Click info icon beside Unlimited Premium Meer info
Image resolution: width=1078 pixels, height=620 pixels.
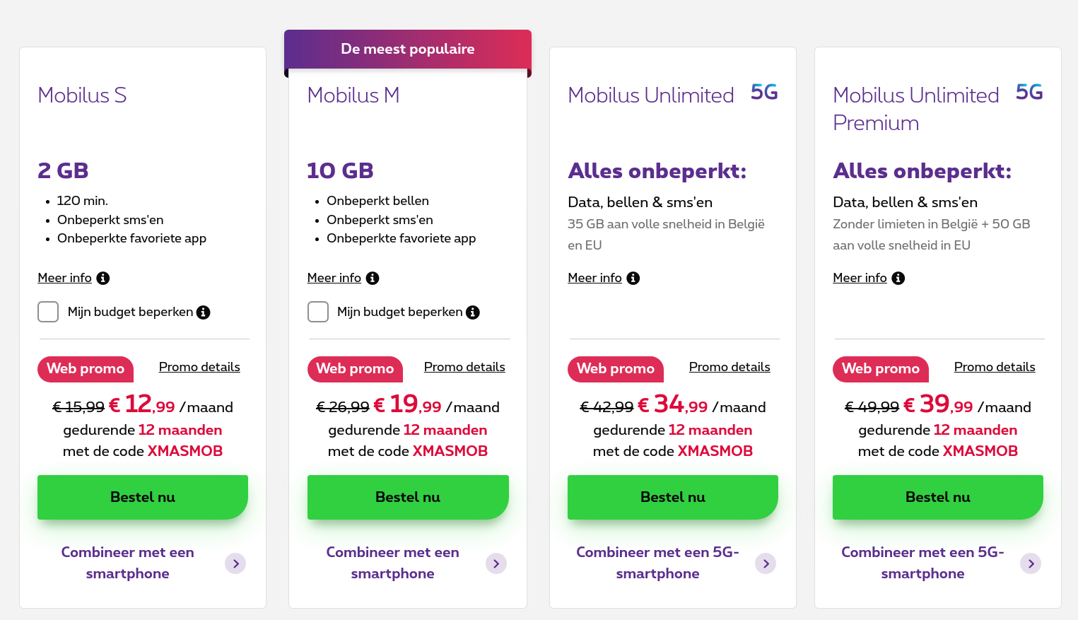pyautogui.click(x=898, y=279)
